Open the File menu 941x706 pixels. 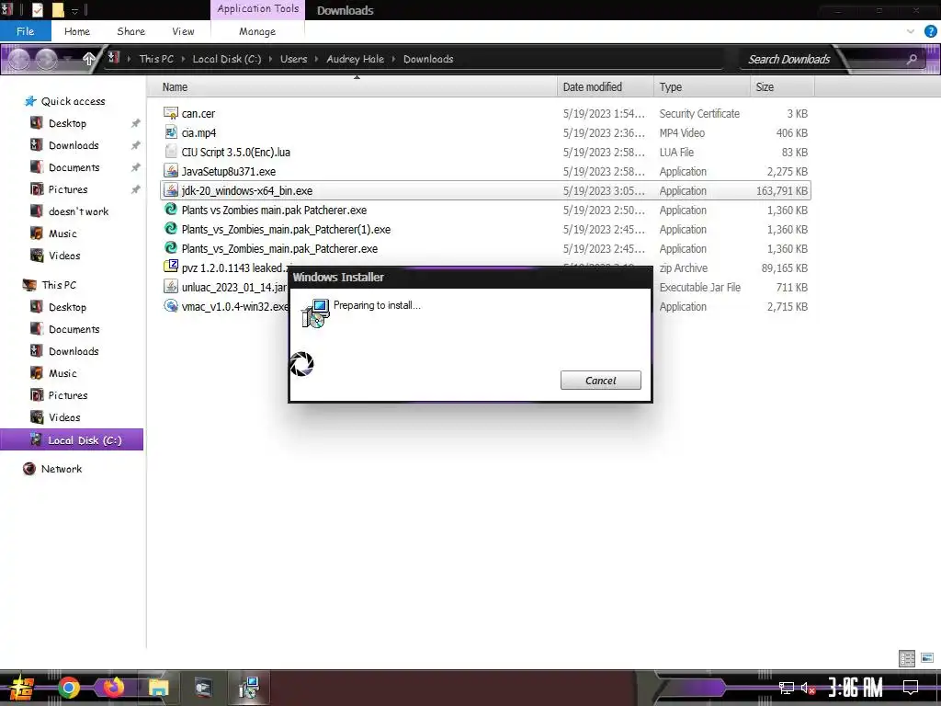click(x=25, y=31)
